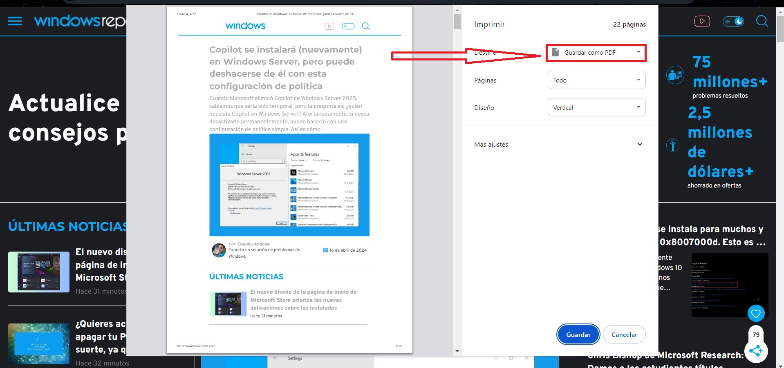Open site search magnifier icon
784x368 pixels.
coord(762,21)
